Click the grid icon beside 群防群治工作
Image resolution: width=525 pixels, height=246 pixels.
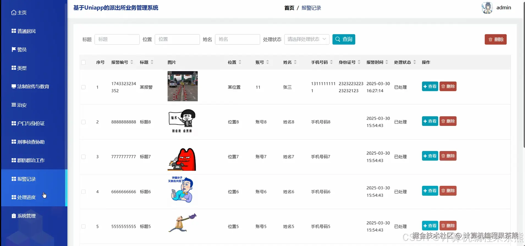pos(14,160)
